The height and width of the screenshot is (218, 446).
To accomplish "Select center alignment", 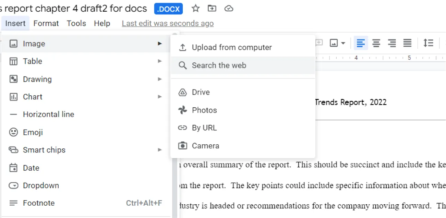I will coord(376,43).
